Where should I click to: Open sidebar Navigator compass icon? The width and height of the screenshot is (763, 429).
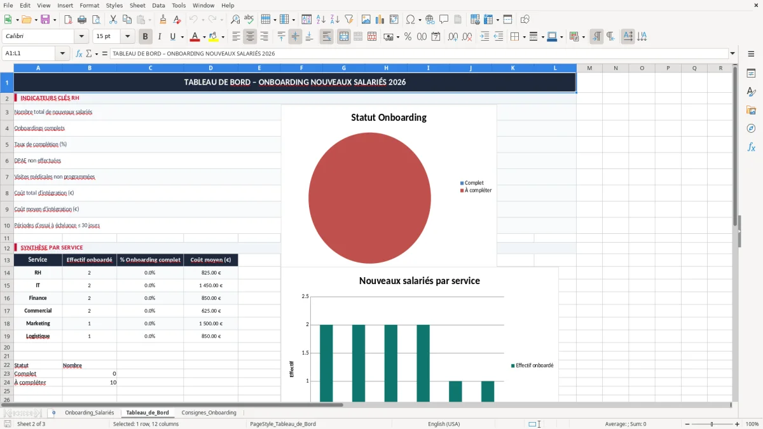751,128
